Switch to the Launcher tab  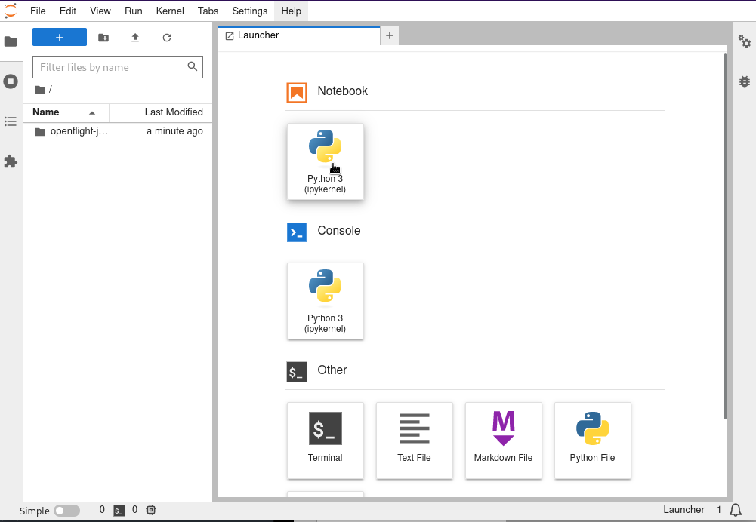tap(261, 35)
